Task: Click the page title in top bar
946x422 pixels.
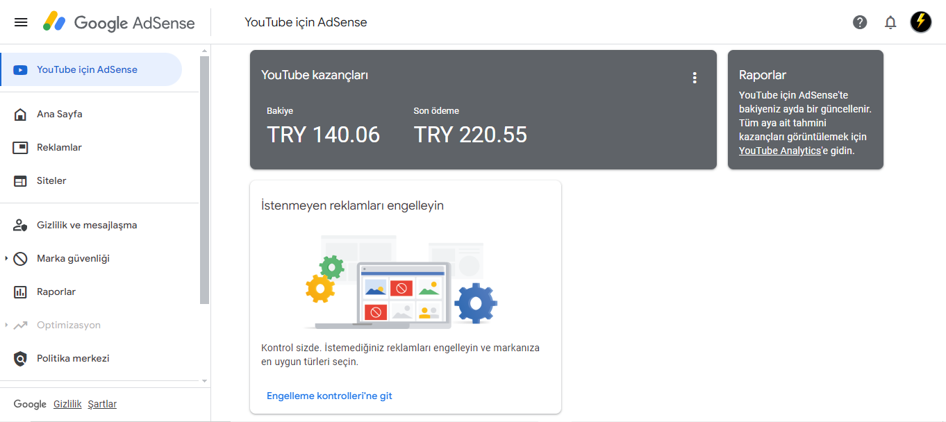Action: click(x=306, y=22)
